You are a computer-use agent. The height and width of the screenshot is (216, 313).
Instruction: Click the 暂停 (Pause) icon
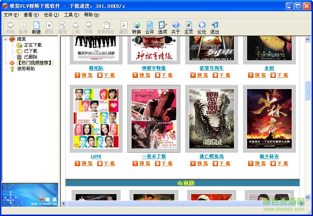coord(23,27)
